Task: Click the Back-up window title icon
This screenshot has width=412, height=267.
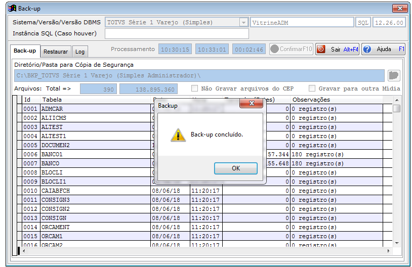Action: (x=12, y=9)
